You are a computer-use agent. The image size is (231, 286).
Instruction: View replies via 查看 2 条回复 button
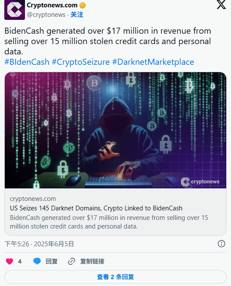point(115,277)
